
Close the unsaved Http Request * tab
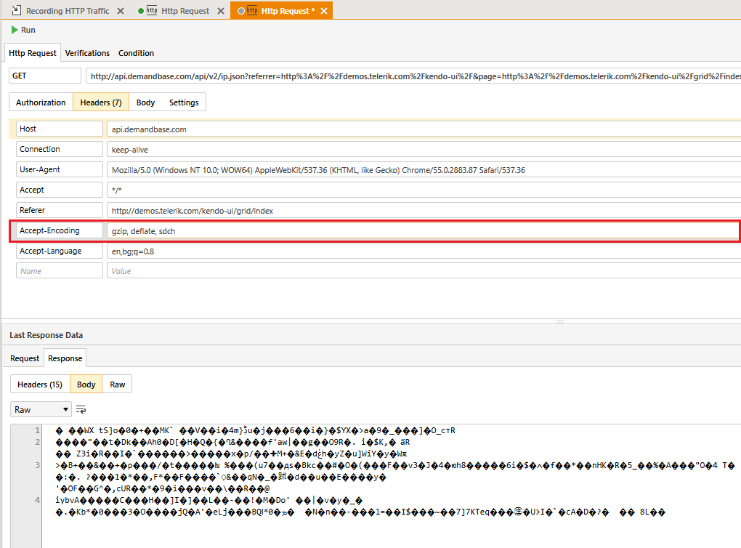click(x=324, y=11)
